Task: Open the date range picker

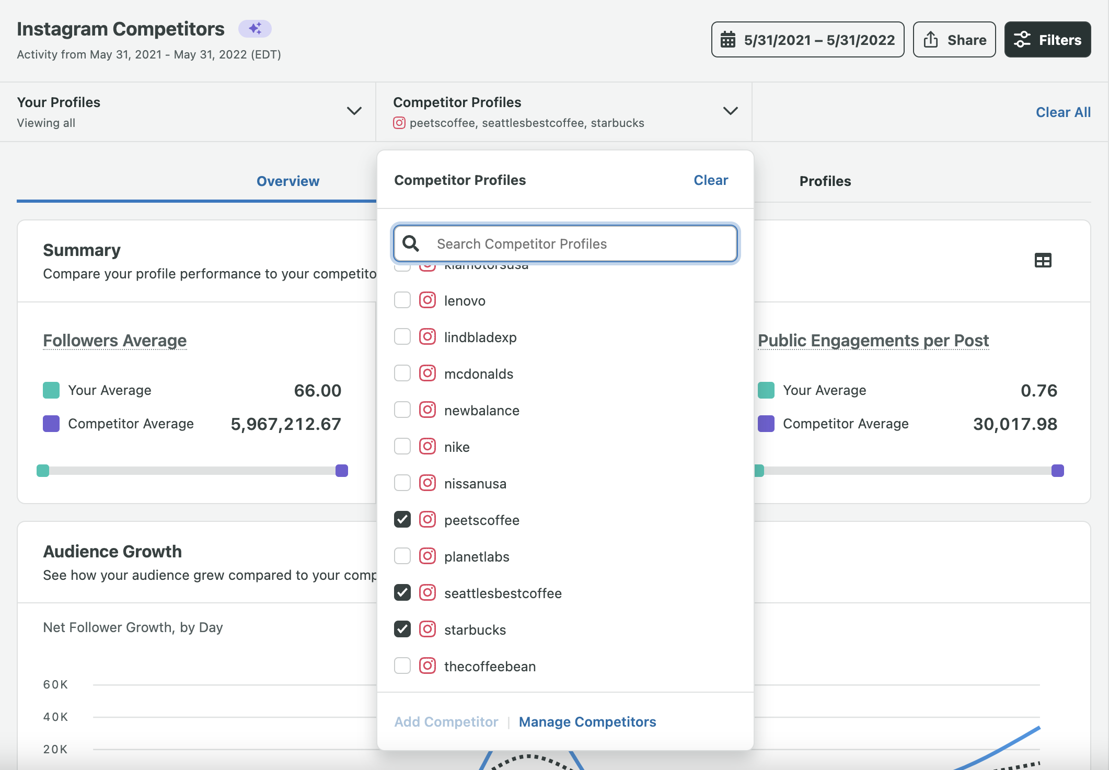Action: pyautogui.click(x=807, y=40)
